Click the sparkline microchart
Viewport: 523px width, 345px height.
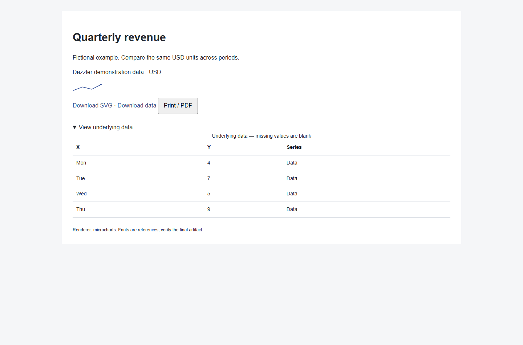pyautogui.click(x=87, y=87)
